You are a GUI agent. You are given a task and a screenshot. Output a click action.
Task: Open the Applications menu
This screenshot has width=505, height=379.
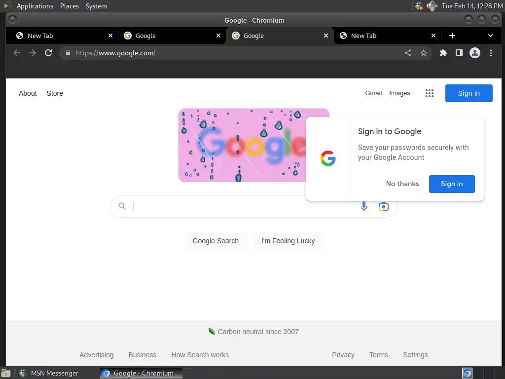(x=35, y=6)
